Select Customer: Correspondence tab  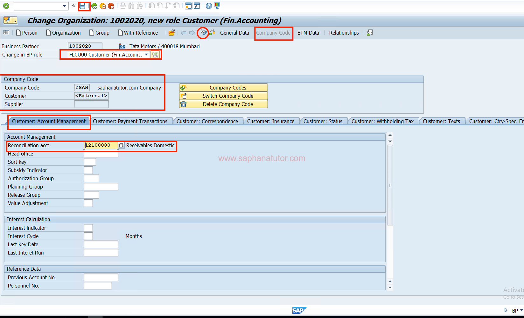207,121
